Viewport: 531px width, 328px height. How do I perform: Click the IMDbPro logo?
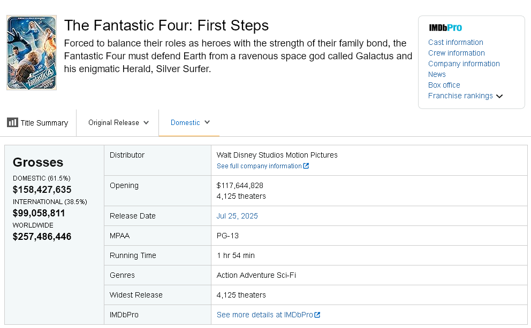pyautogui.click(x=445, y=28)
